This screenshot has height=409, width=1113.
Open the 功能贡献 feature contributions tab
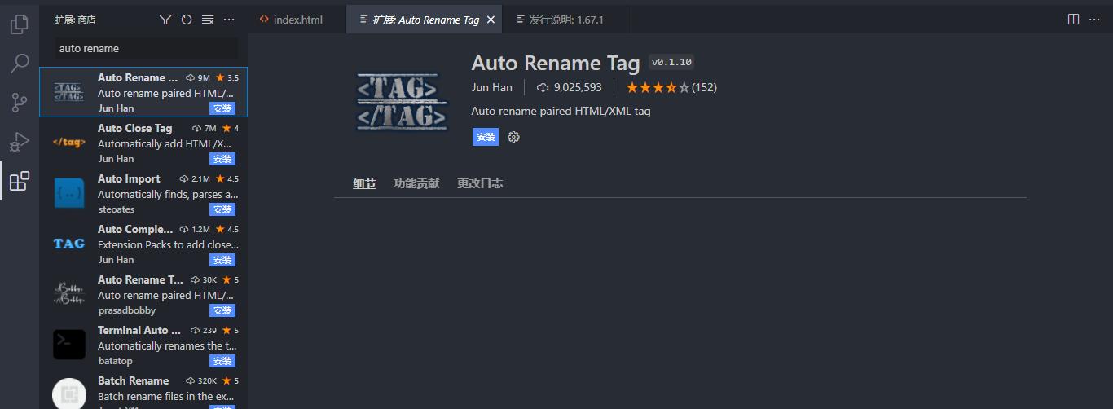click(x=416, y=183)
